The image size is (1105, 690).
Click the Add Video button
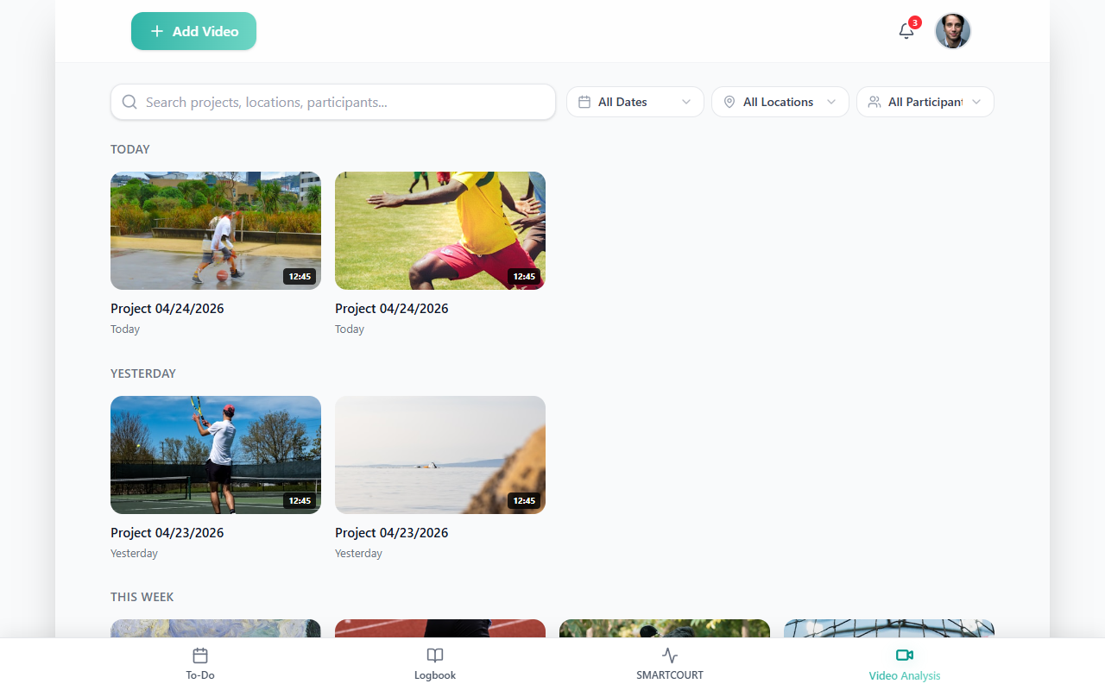click(193, 31)
